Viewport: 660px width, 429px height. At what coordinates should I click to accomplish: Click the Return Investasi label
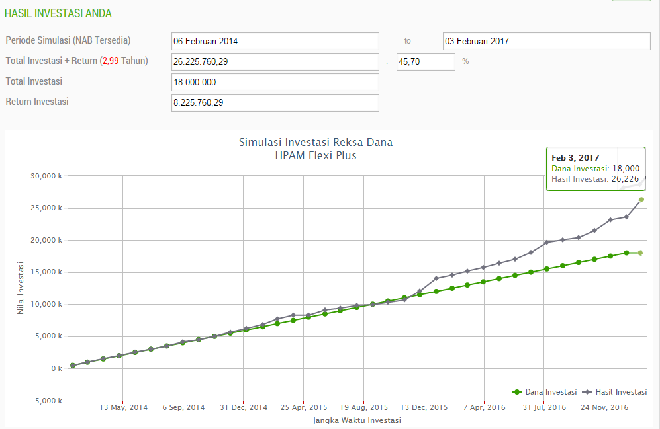click(x=37, y=102)
